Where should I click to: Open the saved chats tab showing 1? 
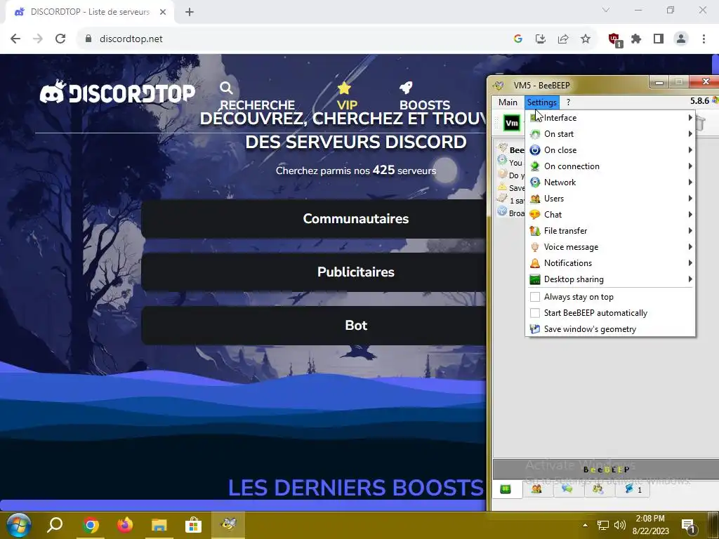(633, 489)
